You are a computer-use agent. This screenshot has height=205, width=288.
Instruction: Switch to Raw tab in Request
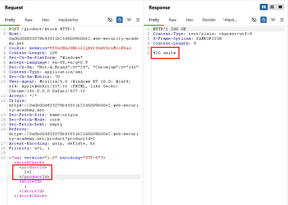[29, 20]
